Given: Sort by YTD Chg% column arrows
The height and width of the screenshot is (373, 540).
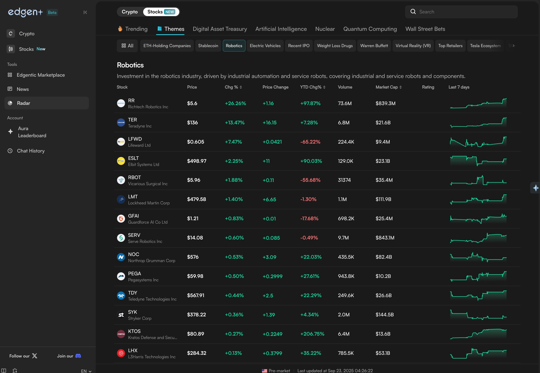Looking at the screenshot, I should (x=324, y=87).
